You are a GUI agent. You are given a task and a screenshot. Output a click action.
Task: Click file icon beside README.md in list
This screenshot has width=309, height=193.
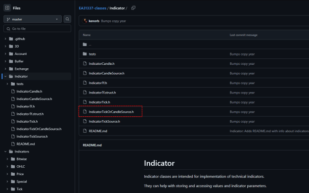[x=85, y=131]
